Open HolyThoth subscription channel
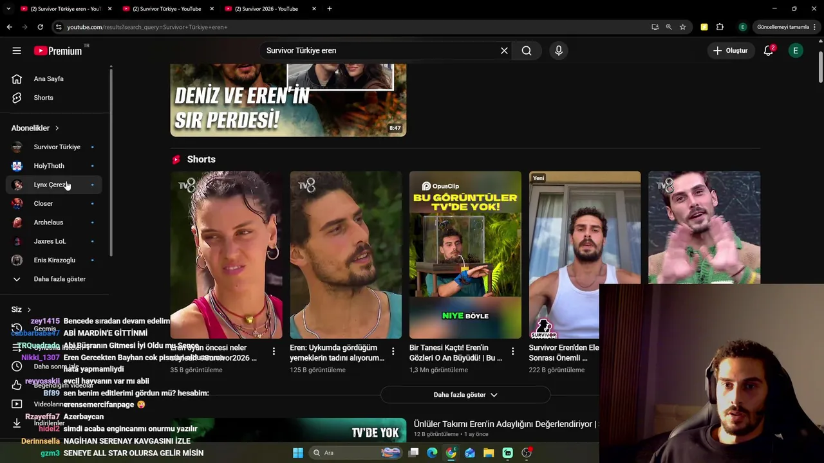Screen dimensions: 824x463 (54, 166)
